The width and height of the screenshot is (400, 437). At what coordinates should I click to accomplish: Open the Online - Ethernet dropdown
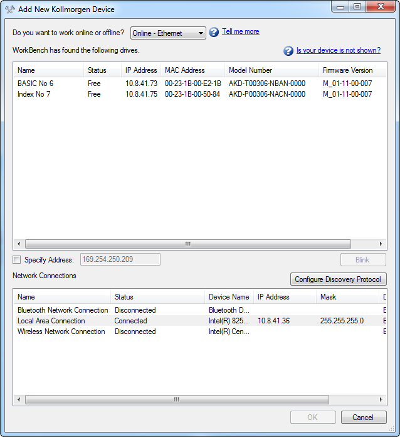pos(168,33)
